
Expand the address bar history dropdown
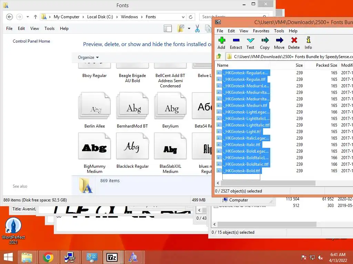[183, 17]
